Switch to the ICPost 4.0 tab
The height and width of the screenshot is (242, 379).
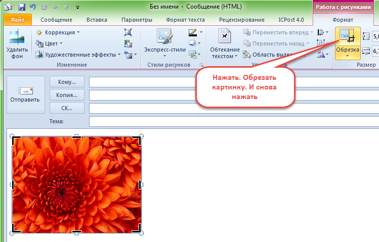(x=291, y=20)
